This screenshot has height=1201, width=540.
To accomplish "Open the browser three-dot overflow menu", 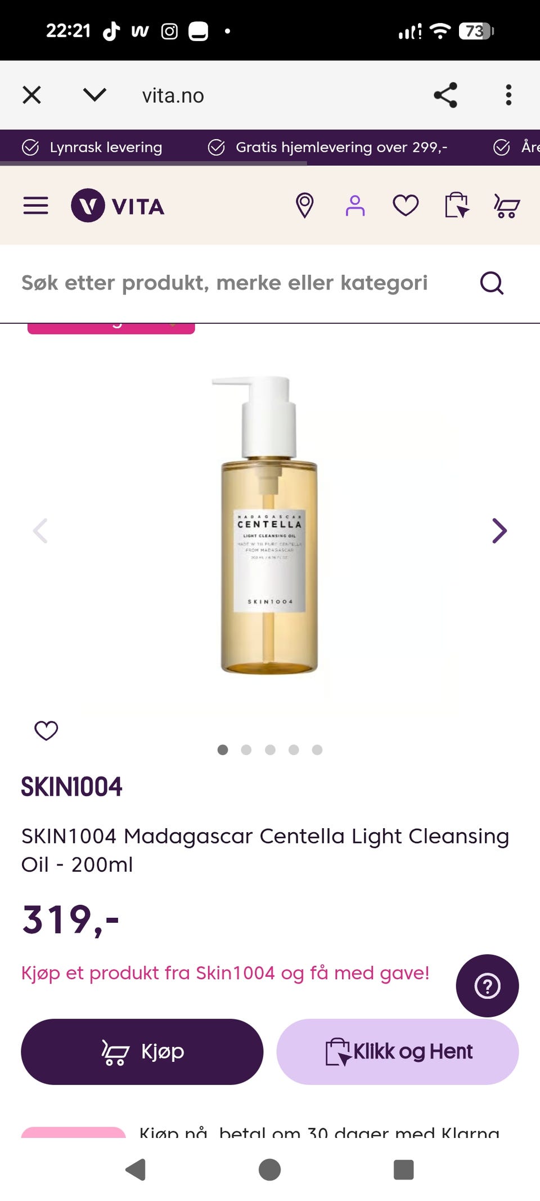I will click(508, 95).
